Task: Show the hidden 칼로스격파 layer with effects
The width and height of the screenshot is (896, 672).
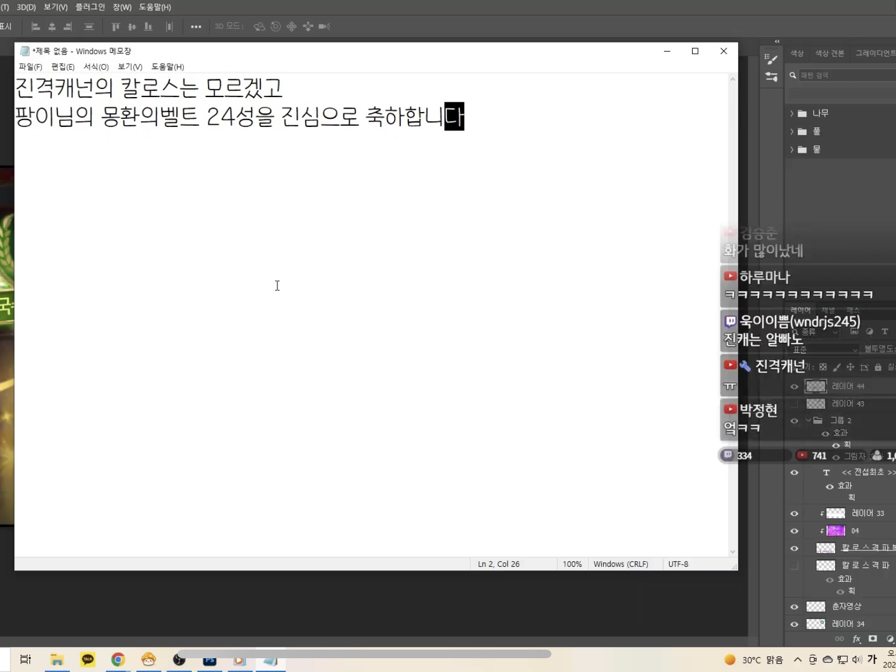Action: [794, 566]
